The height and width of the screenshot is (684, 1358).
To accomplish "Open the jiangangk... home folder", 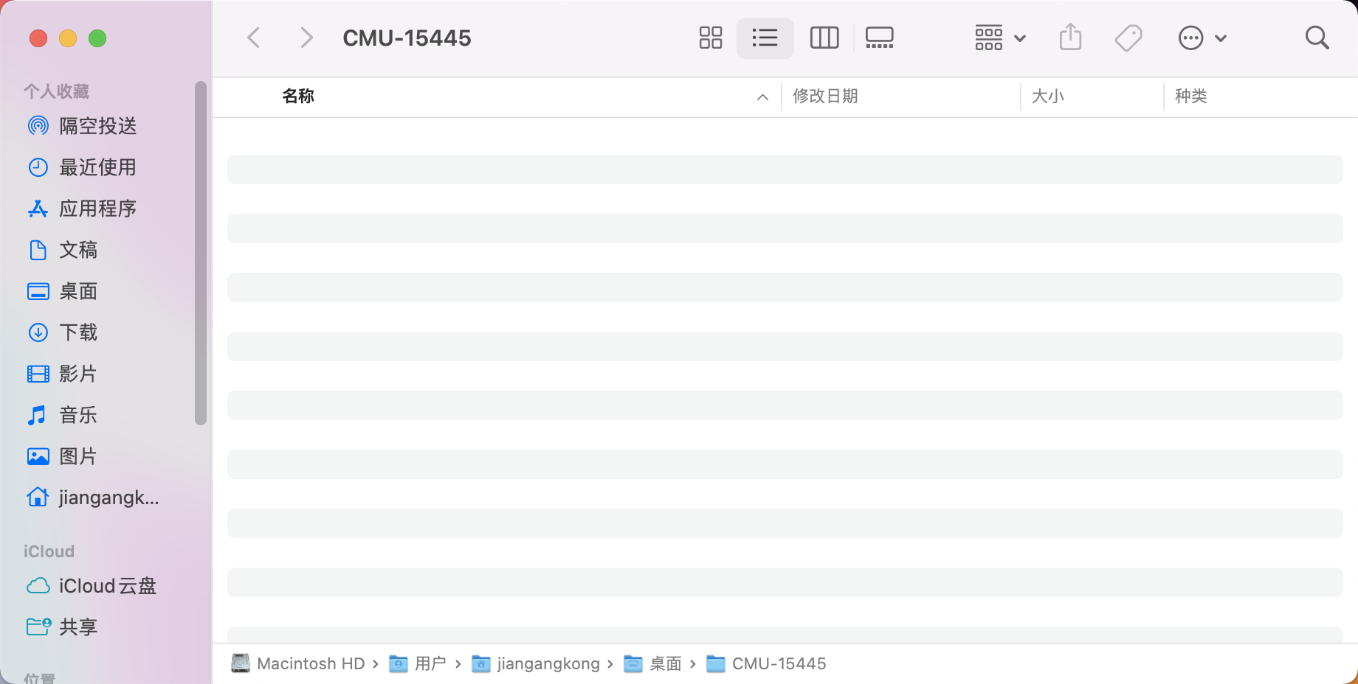I will (x=109, y=498).
